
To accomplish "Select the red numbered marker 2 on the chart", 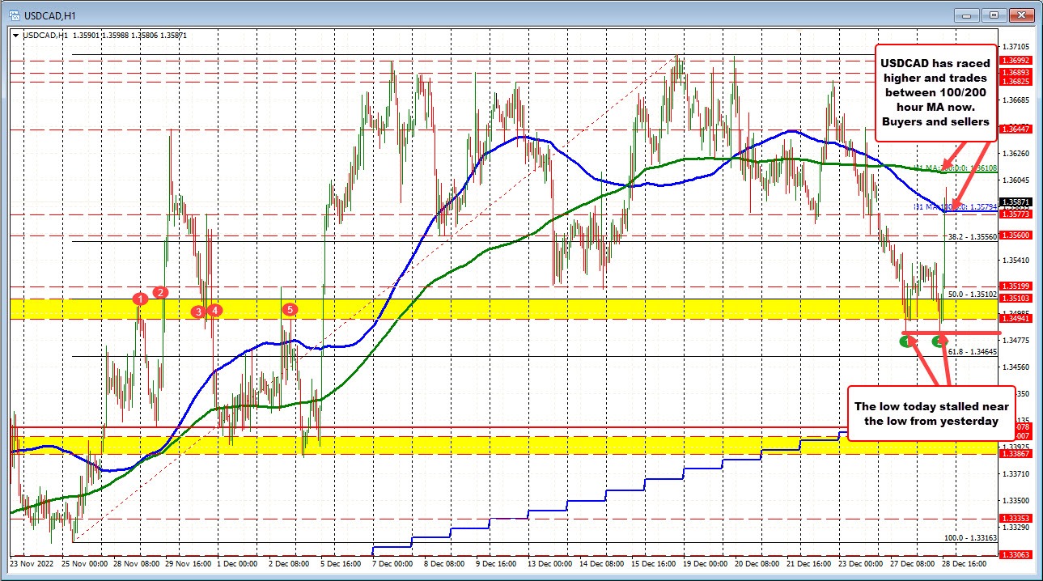I will [x=159, y=293].
